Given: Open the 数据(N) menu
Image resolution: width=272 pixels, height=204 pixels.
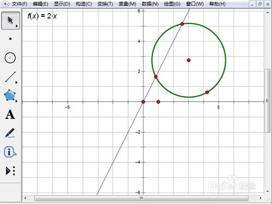Looking at the screenshot, I should [150, 4].
